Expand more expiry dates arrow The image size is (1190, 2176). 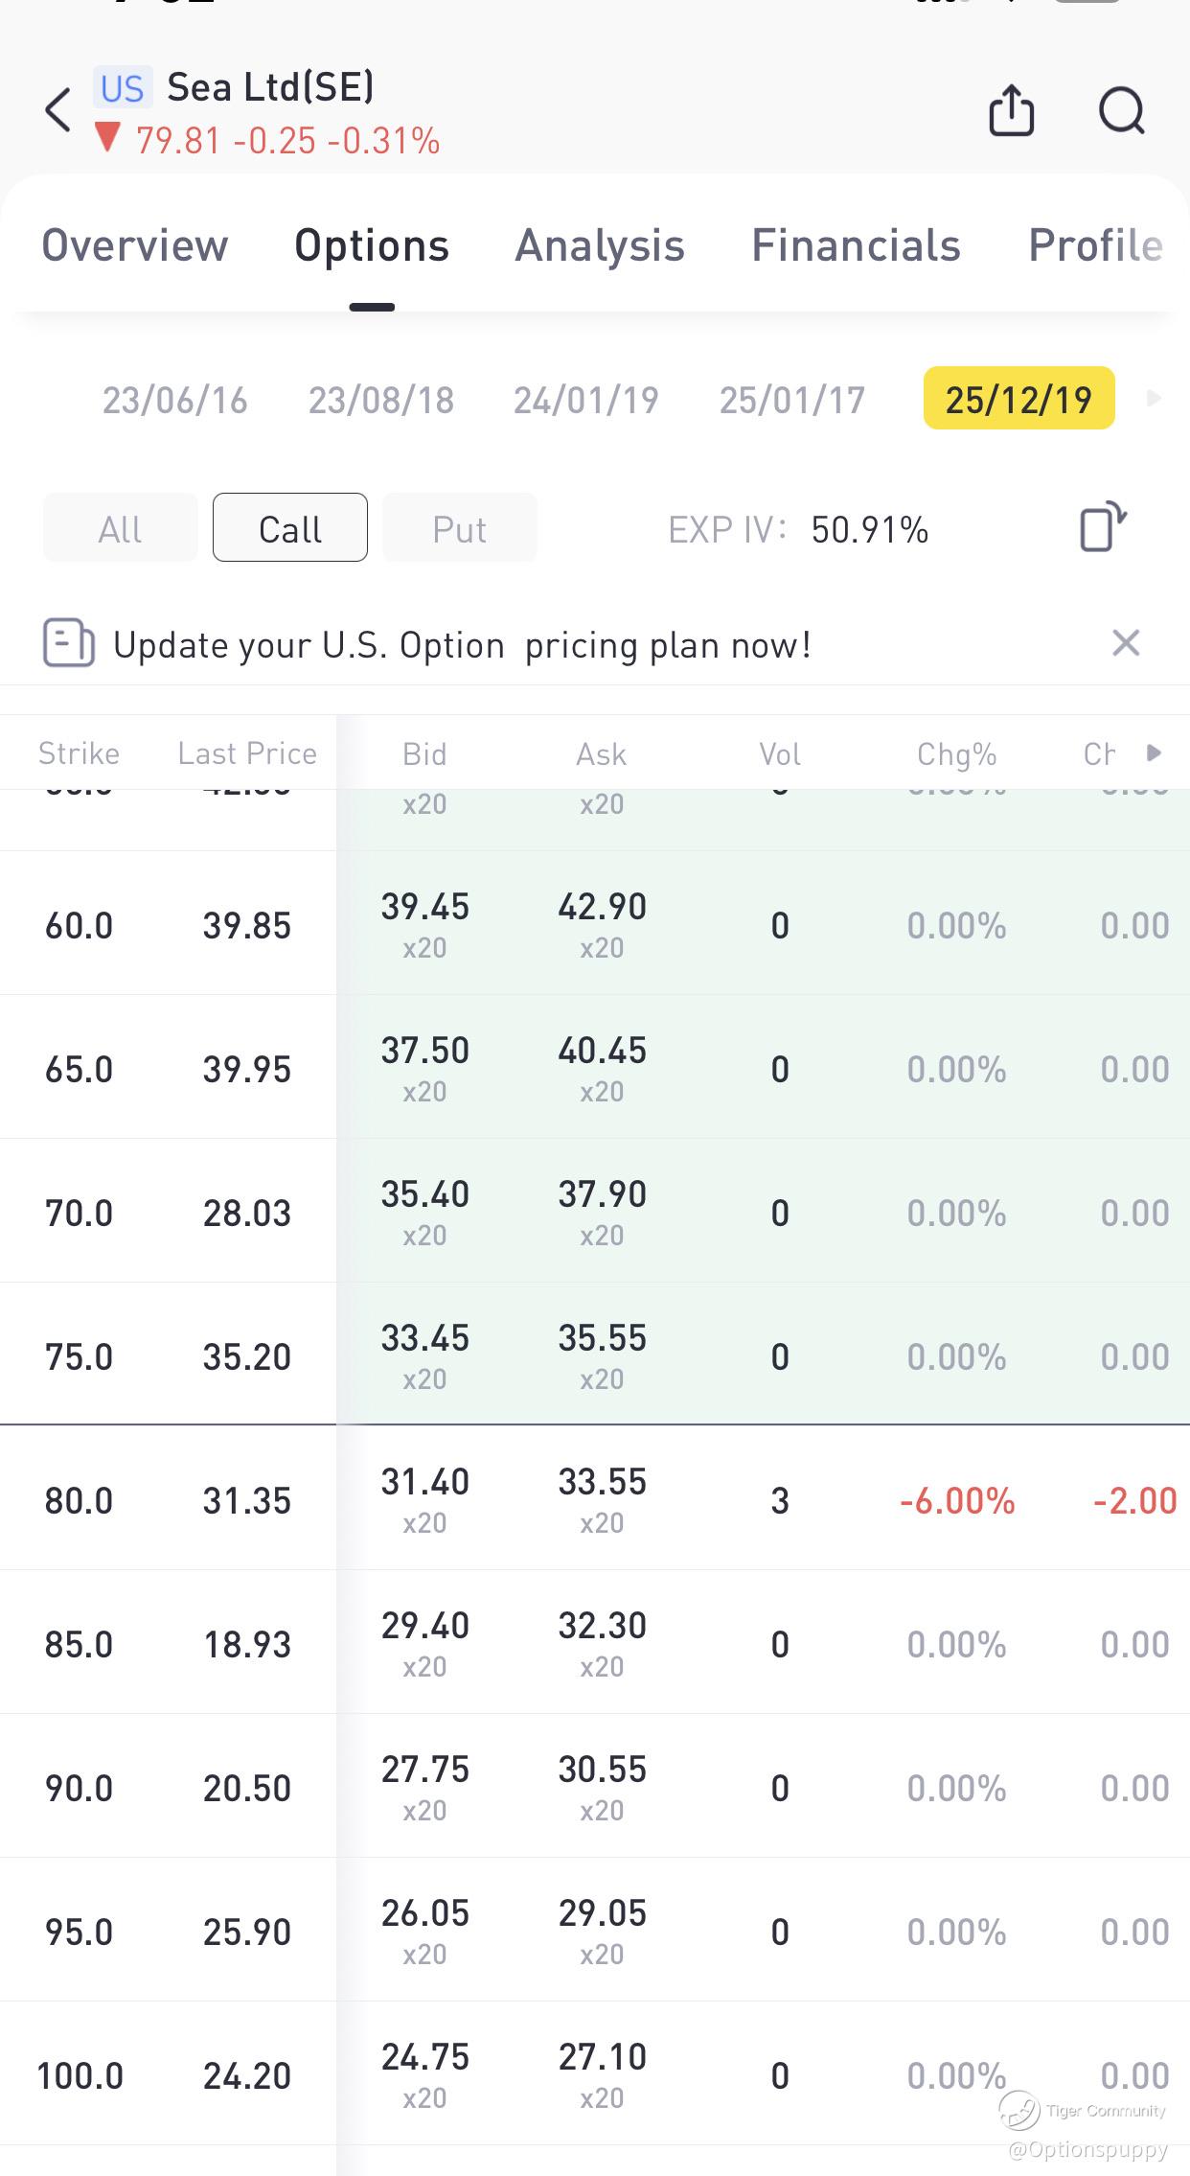point(1155,398)
